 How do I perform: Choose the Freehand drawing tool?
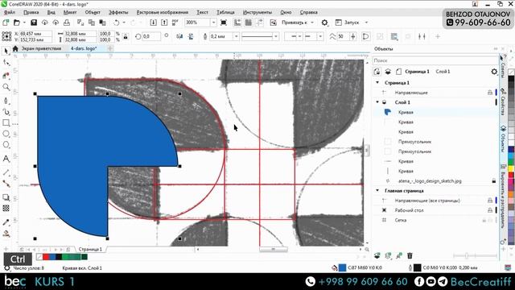6,101
